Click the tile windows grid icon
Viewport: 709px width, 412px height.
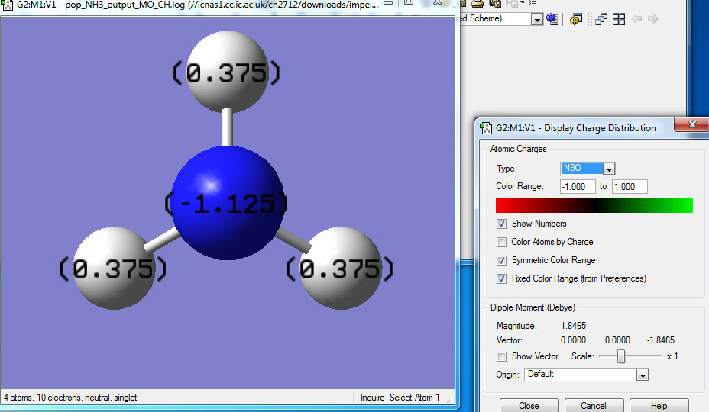619,19
